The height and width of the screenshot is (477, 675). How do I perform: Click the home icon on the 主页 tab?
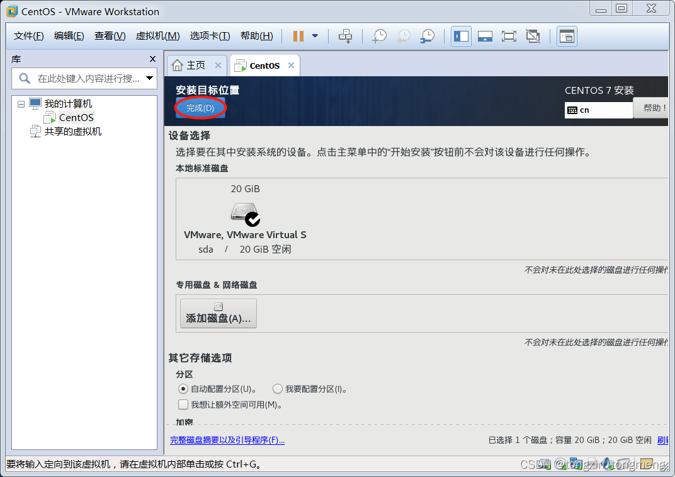tap(178, 65)
